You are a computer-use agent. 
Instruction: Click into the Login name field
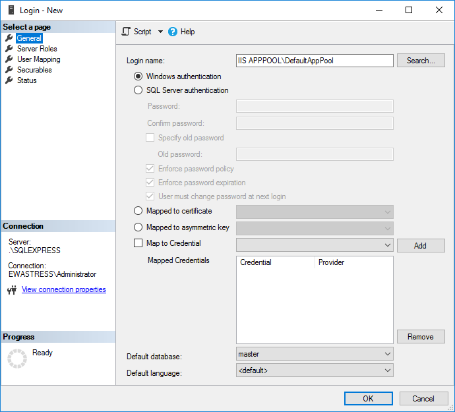315,61
